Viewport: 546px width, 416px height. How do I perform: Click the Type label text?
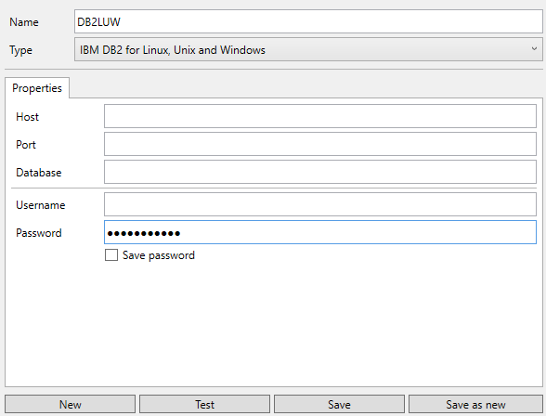click(20, 50)
